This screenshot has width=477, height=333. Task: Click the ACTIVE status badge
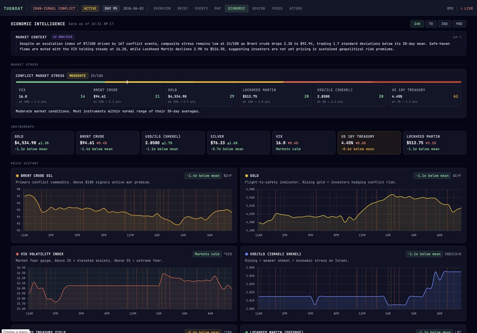point(90,9)
